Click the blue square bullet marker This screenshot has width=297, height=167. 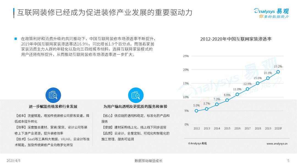click(16, 39)
